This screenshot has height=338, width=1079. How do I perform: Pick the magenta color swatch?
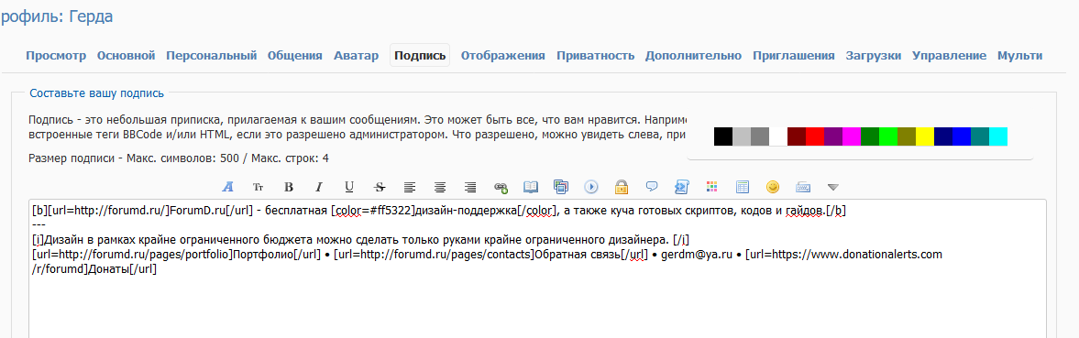tap(852, 136)
